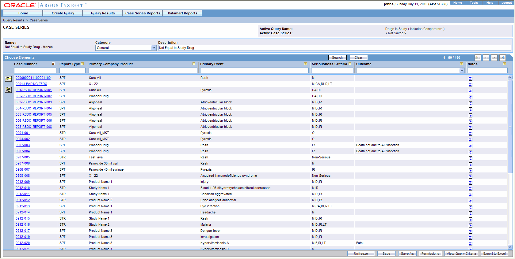Open the Tools menu
Image resolution: width=515 pixels, height=259 pixels.
click(474, 3)
